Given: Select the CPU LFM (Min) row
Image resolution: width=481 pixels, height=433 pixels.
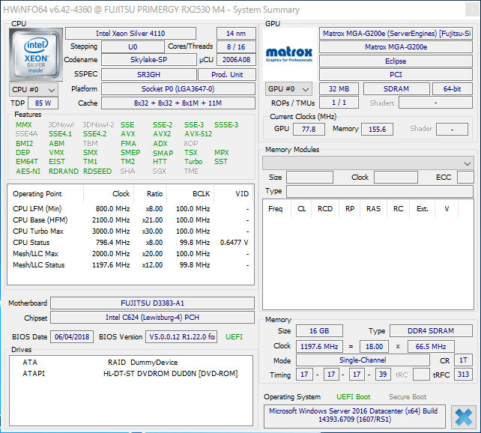Looking at the screenshot, I should click(130, 209).
